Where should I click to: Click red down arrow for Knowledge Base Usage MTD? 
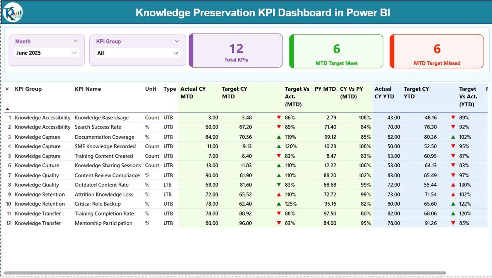(x=279, y=117)
